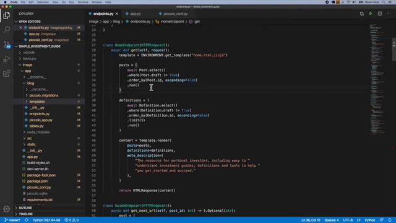Viewport: 396px width, 223px height.
Task: Click the editor vertical scrollbar thumb
Action: [394, 50]
